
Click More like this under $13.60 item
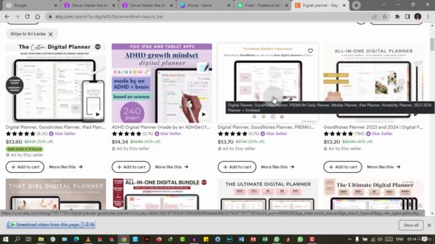66,167
